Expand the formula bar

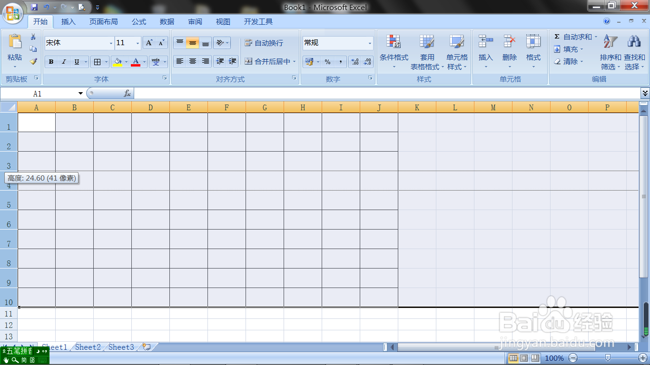pyautogui.click(x=645, y=93)
